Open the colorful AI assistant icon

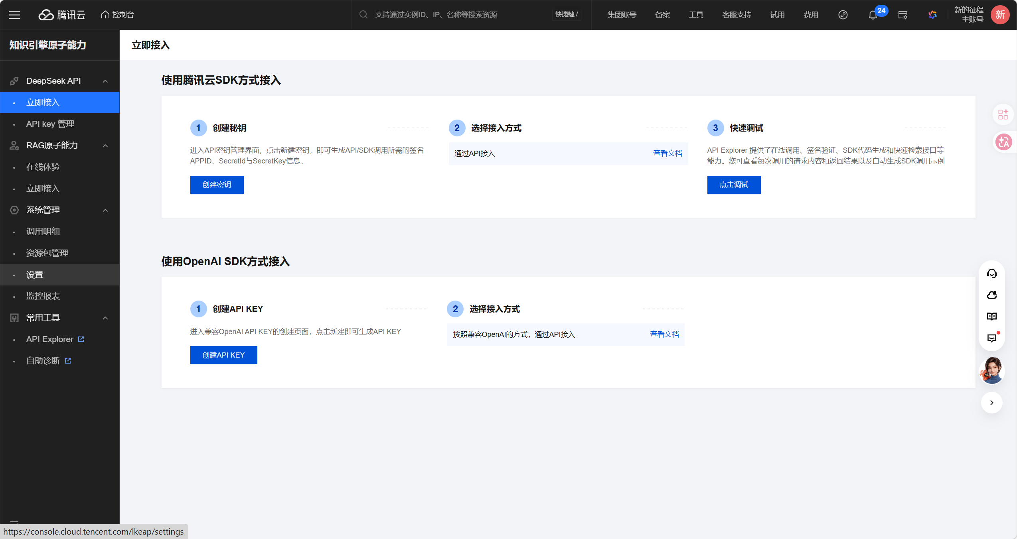pyautogui.click(x=932, y=15)
